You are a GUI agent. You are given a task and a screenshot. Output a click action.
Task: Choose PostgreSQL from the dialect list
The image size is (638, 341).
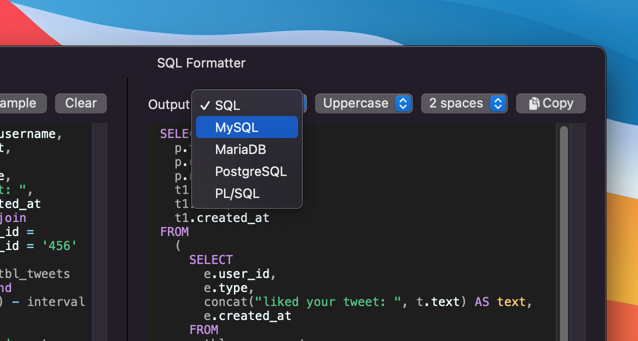pos(250,171)
